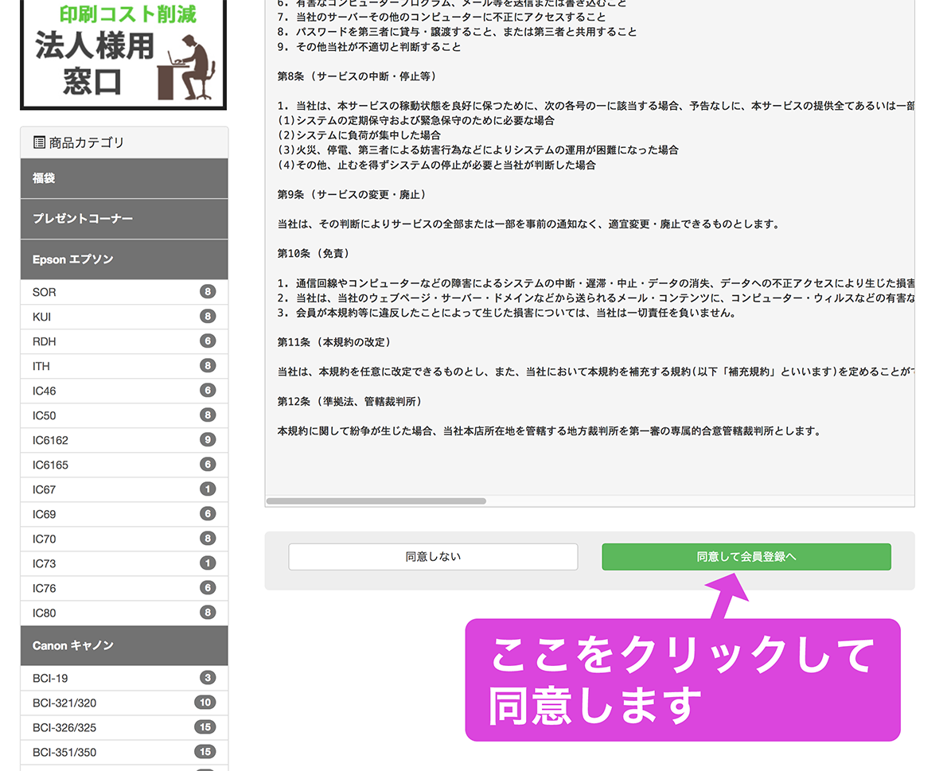Screen dimensions: 947x771
Task: Click the 商品カテゴリ list icon
Action: click(x=39, y=142)
